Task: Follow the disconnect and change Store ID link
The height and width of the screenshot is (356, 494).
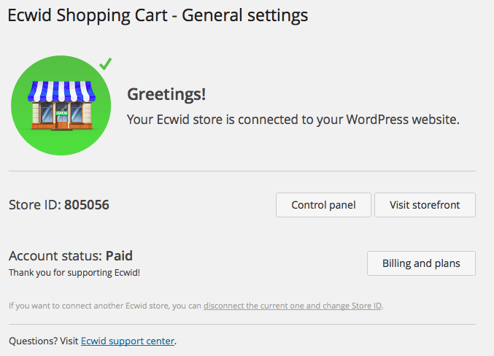Action: point(293,305)
